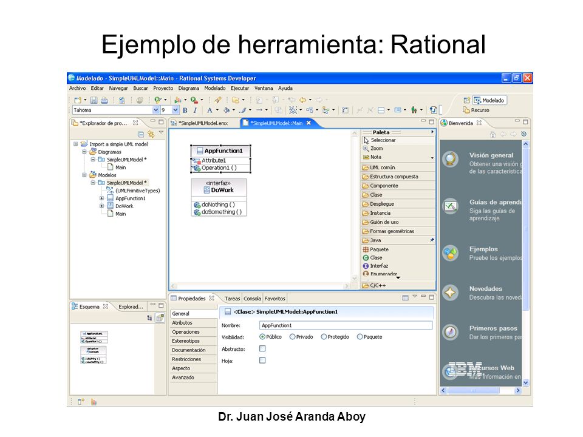583x437 pixels.
Task: Collapse the Diagramas tree node
Action: tap(84, 152)
